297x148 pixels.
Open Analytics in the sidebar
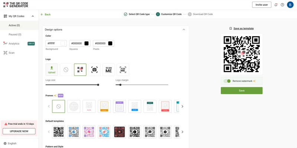point(14,44)
